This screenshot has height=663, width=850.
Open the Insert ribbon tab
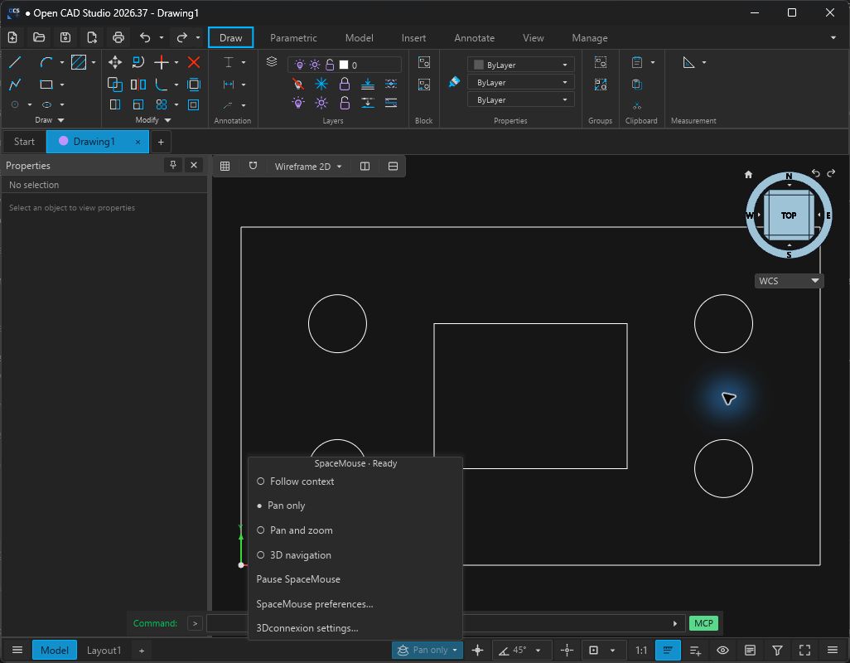pyautogui.click(x=413, y=38)
